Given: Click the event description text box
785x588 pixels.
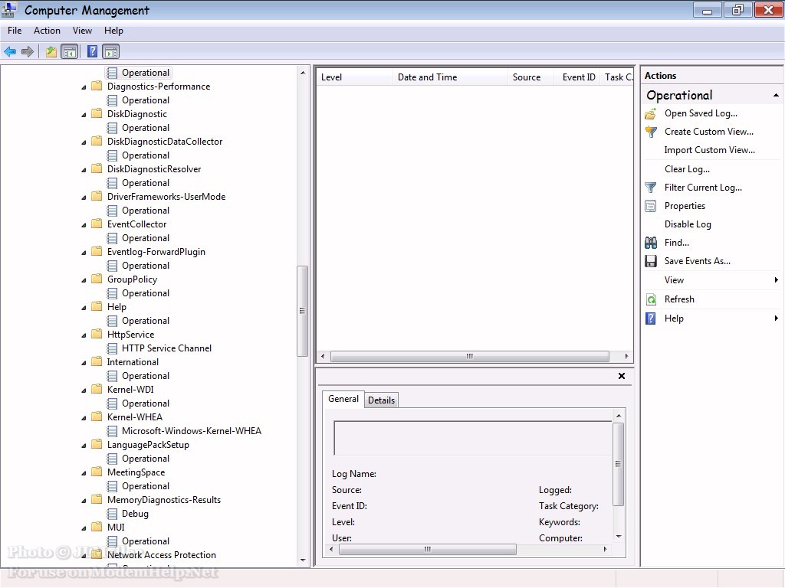Looking at the screenshot, I should (x=472, y=438).
